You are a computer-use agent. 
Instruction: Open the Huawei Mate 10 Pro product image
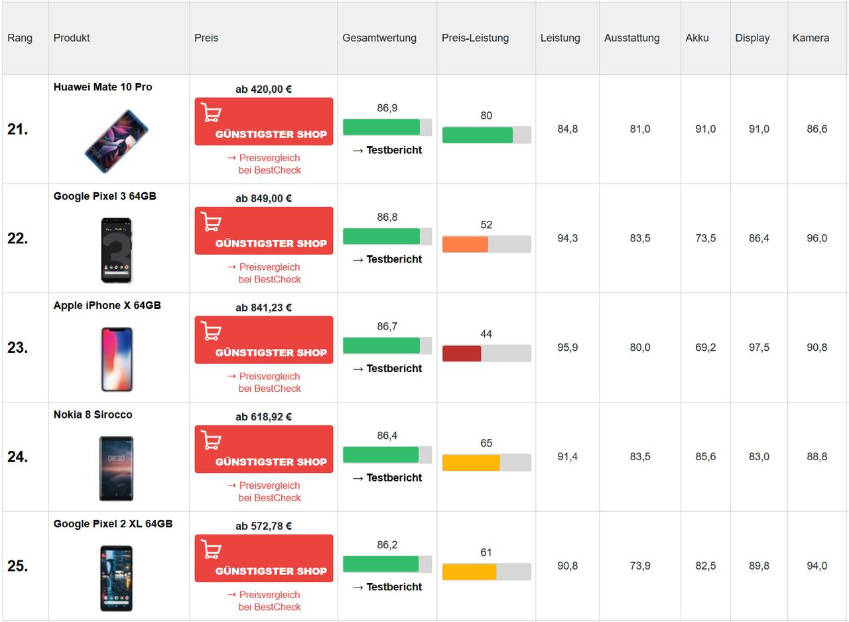point(117,141)
